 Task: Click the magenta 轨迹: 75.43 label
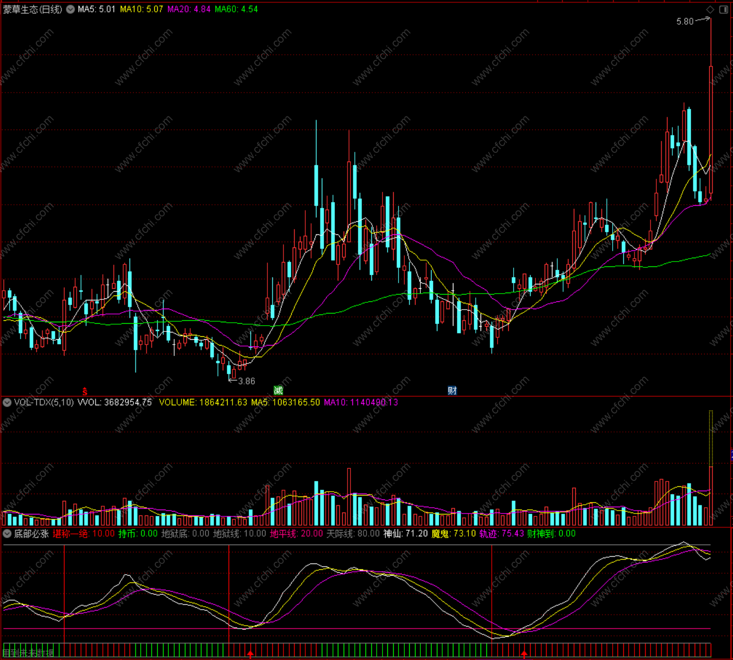(x=501, y=534)
